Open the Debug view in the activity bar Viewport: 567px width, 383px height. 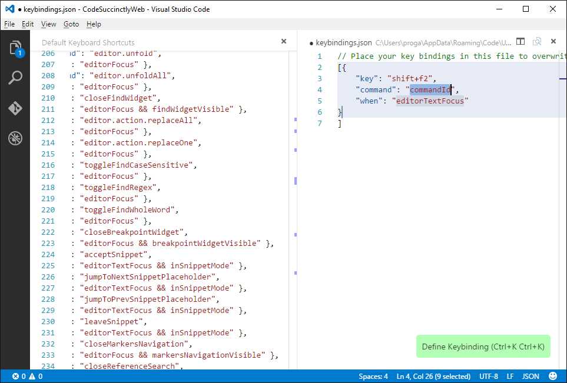click(15, 138)
